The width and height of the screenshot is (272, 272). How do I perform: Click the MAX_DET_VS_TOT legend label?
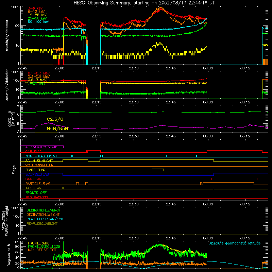(42, 250)
